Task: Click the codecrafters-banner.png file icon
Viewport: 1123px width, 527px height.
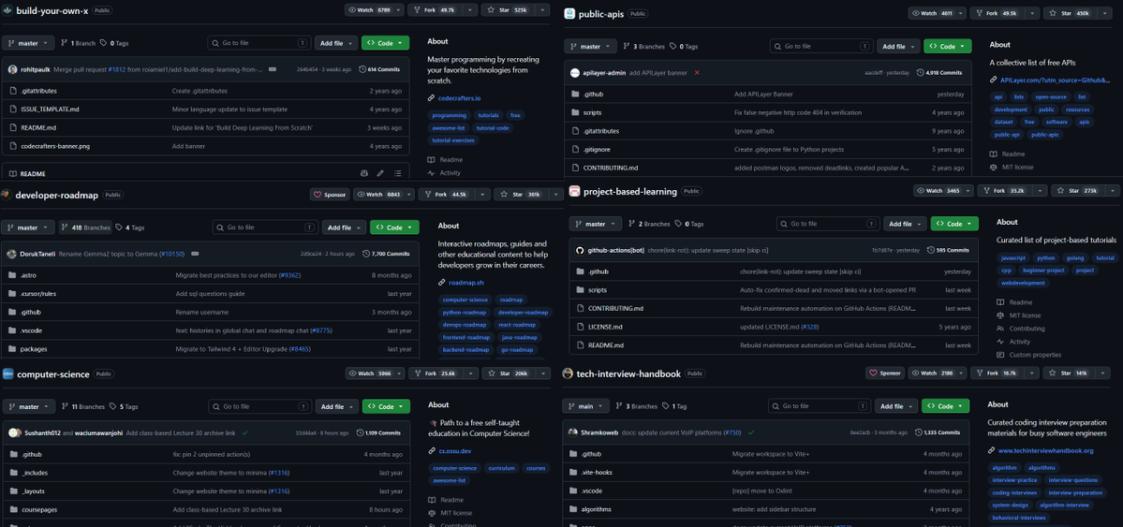Action: point(14,146)
